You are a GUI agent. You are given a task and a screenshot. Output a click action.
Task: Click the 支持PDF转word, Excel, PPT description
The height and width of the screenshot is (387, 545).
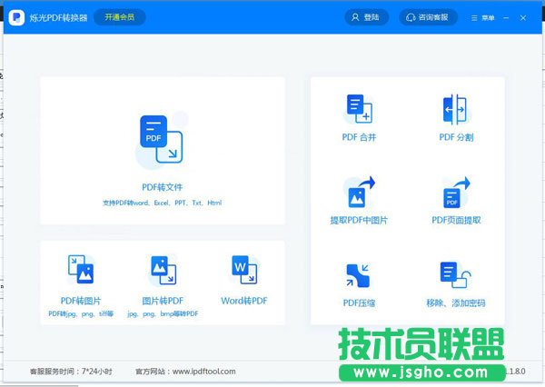pyautogui.click(x=162, y=203)
